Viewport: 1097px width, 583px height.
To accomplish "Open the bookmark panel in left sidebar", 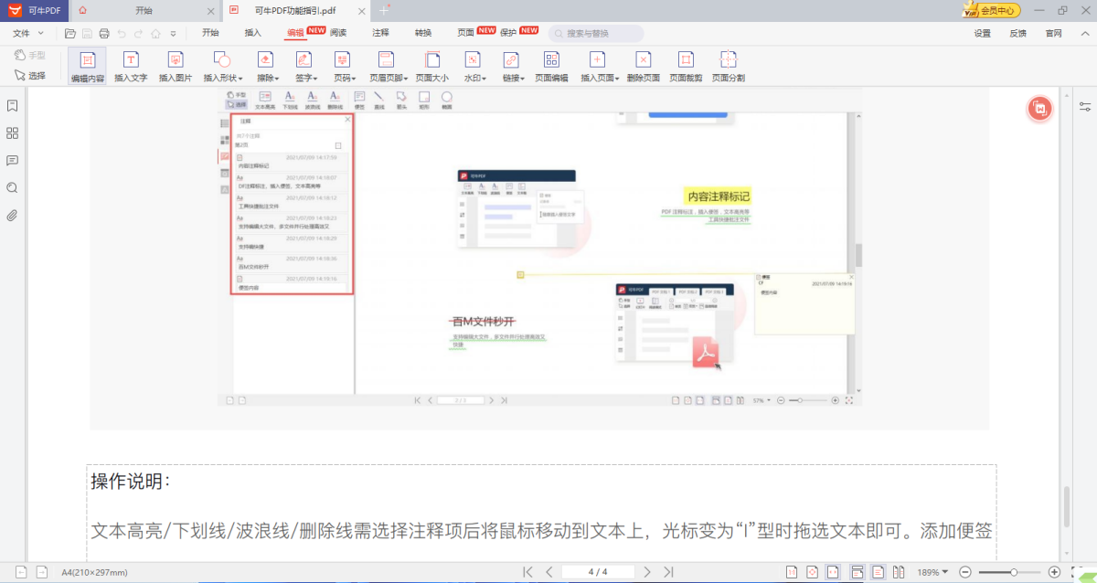I will (13, 106).
